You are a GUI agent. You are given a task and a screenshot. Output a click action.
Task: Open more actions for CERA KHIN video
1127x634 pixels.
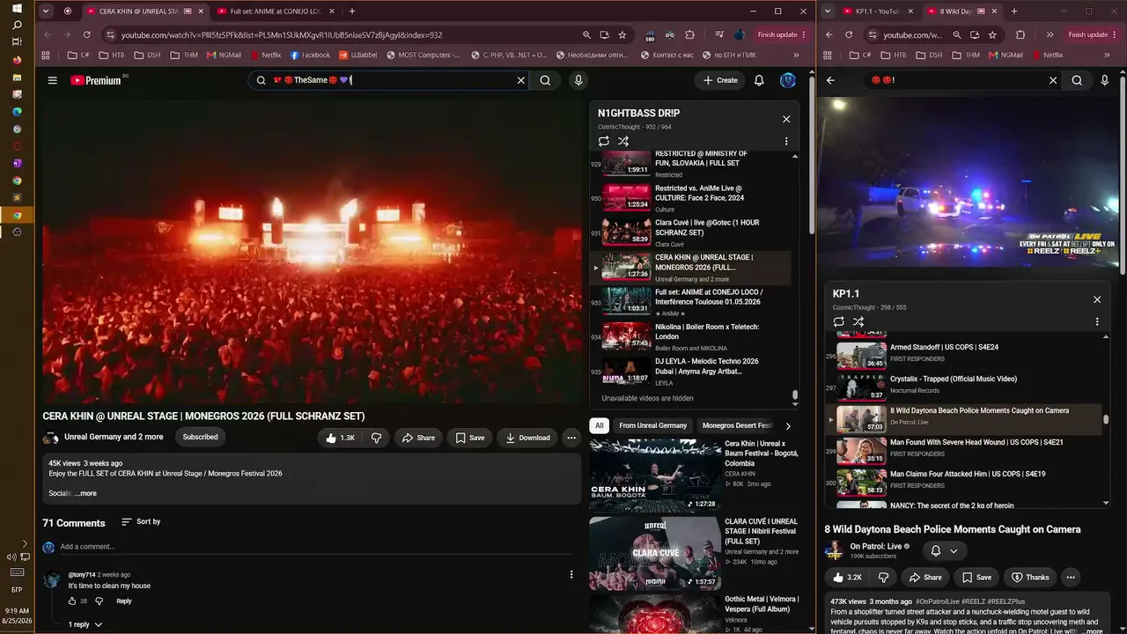tap(571, 438)
